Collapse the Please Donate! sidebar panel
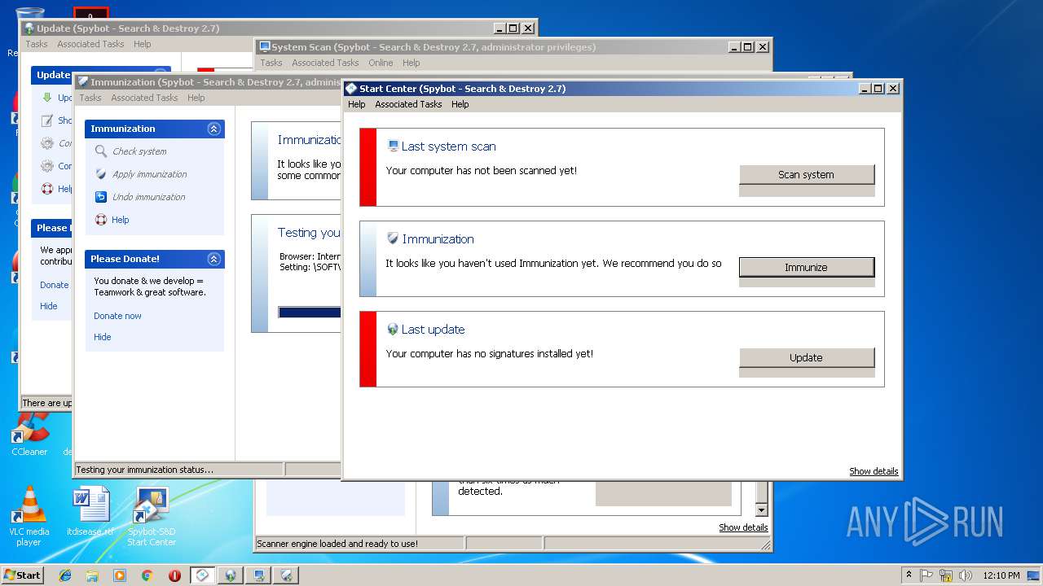The width and height of the screenshot is (1043, 586). click(213, 259)
